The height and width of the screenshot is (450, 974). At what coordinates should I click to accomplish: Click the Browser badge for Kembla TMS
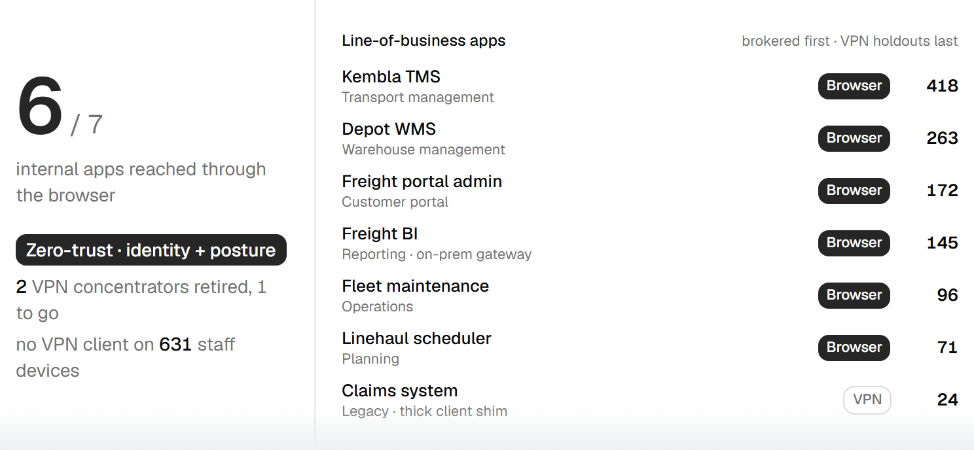tap(854, 86)
